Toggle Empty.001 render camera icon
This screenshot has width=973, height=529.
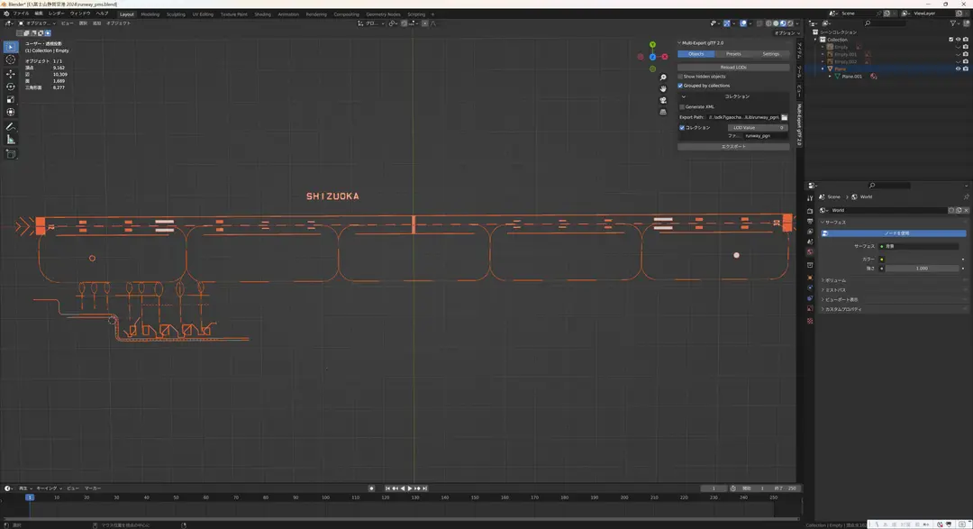tap(965, 55)
